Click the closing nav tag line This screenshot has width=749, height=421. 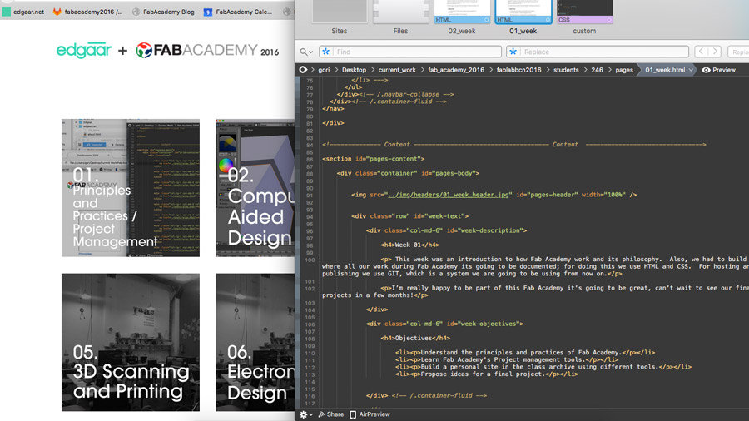pos(333,109)
